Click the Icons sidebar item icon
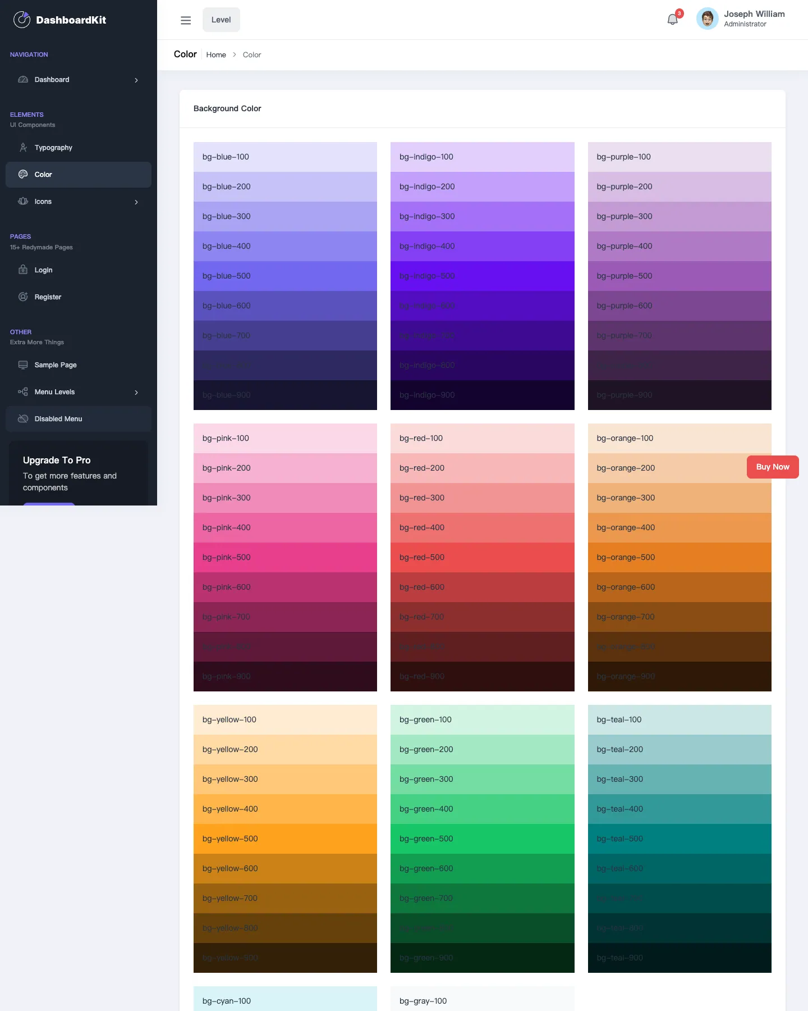Screen dimensions: 808x1011 (23, 202)
